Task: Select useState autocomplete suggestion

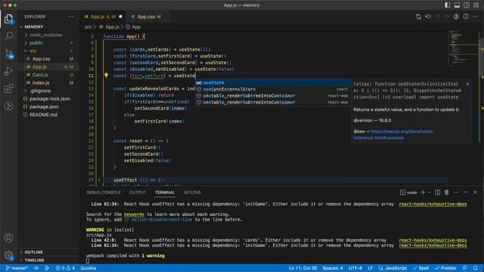Action: pos(273,82)
